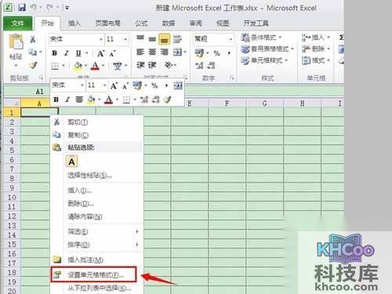Image resolution: width=392 pixels, height=294 pixels.
Task: Open Cell Styles dropdown
Action: click(x=264, y=60)
